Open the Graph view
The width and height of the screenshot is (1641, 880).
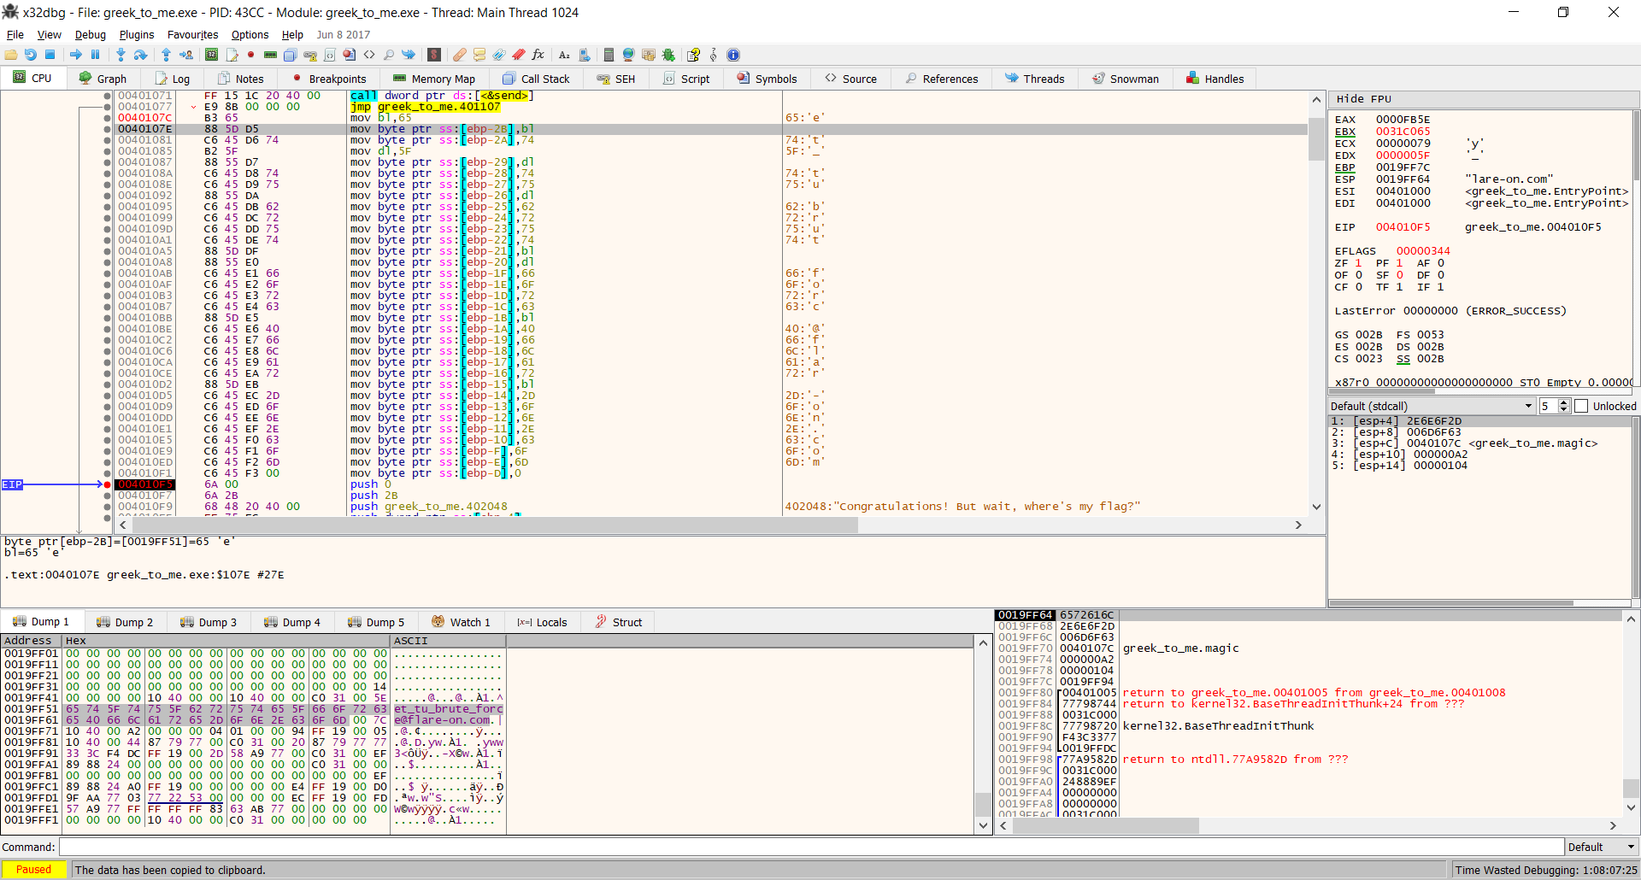tap(103, 79)
